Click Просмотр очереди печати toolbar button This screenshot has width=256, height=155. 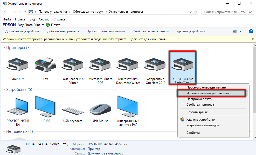(x=106, y=31)
